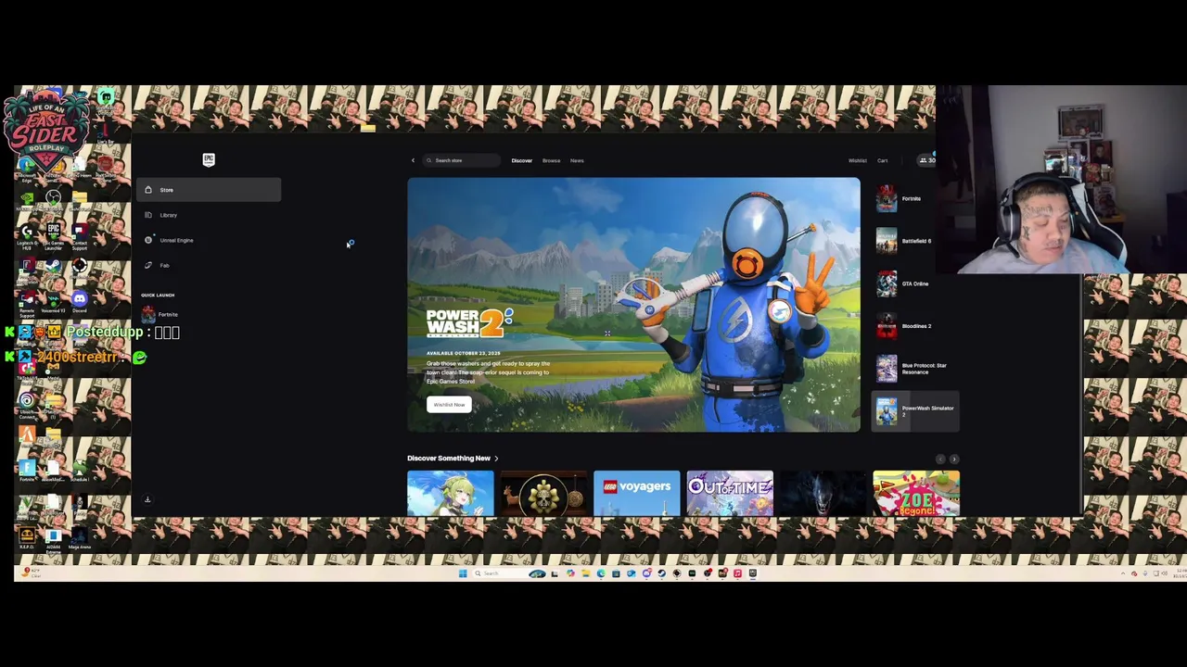1187x667 pixels.
Task: Open the anime girl game card
Action: point(450,493)
